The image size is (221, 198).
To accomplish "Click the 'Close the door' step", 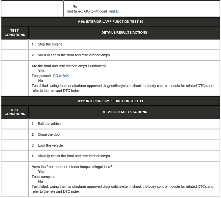I will click(x=49, y=134).
